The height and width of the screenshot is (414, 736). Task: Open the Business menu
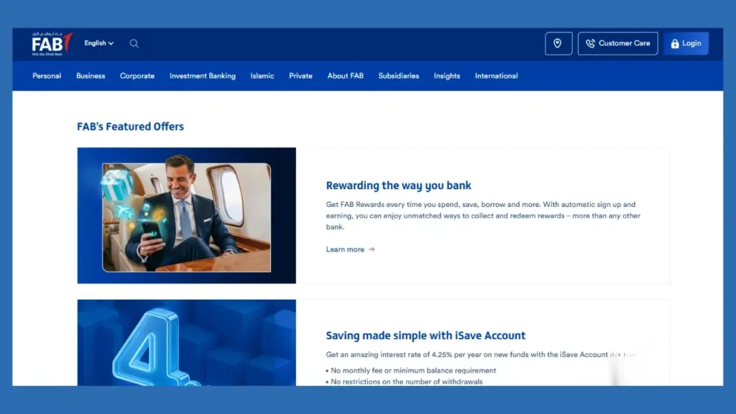pos(91,76)
